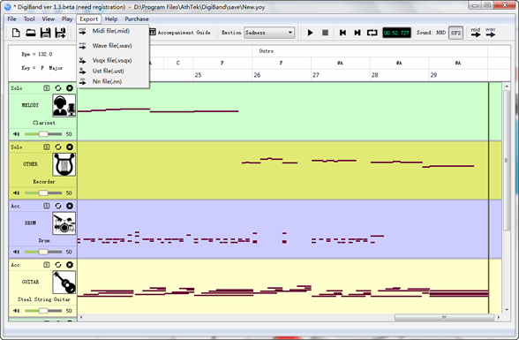Change DRUM kit instrument picture
Image resolution: width=519 pixels, height=340 pixels.
coord(64,223)
